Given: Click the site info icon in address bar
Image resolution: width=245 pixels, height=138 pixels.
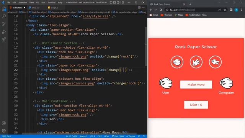Looking at the screenshot, I should click(x=167, y=10).
